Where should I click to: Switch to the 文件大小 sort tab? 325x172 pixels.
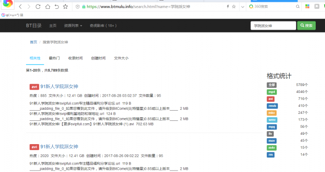point(121,58)
